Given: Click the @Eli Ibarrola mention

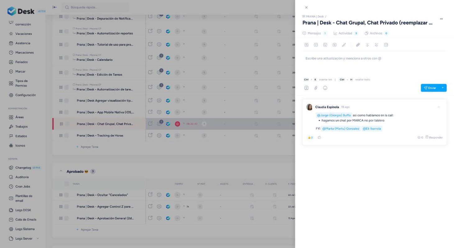Looking at the screenshot, I should 372,129.
